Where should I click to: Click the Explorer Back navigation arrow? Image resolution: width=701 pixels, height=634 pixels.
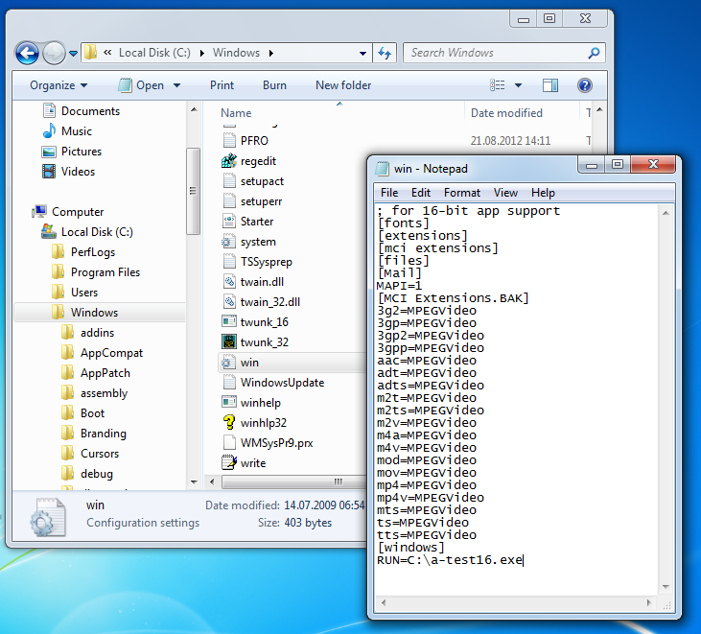27,54
